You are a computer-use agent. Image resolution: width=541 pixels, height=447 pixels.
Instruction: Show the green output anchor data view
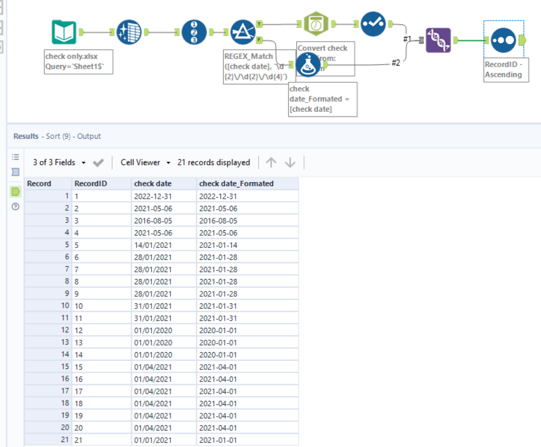click(15, 191)
